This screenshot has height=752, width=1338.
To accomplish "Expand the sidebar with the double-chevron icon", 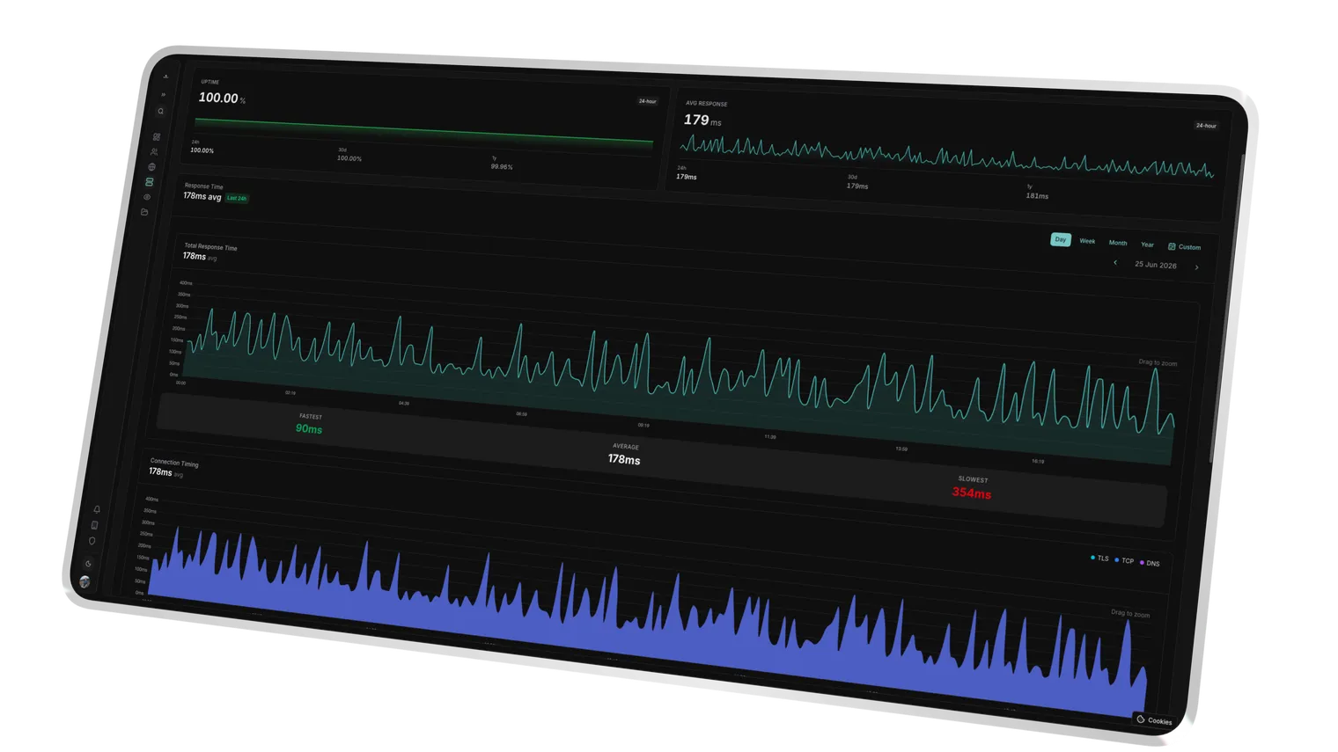I will tap(163, 94).
